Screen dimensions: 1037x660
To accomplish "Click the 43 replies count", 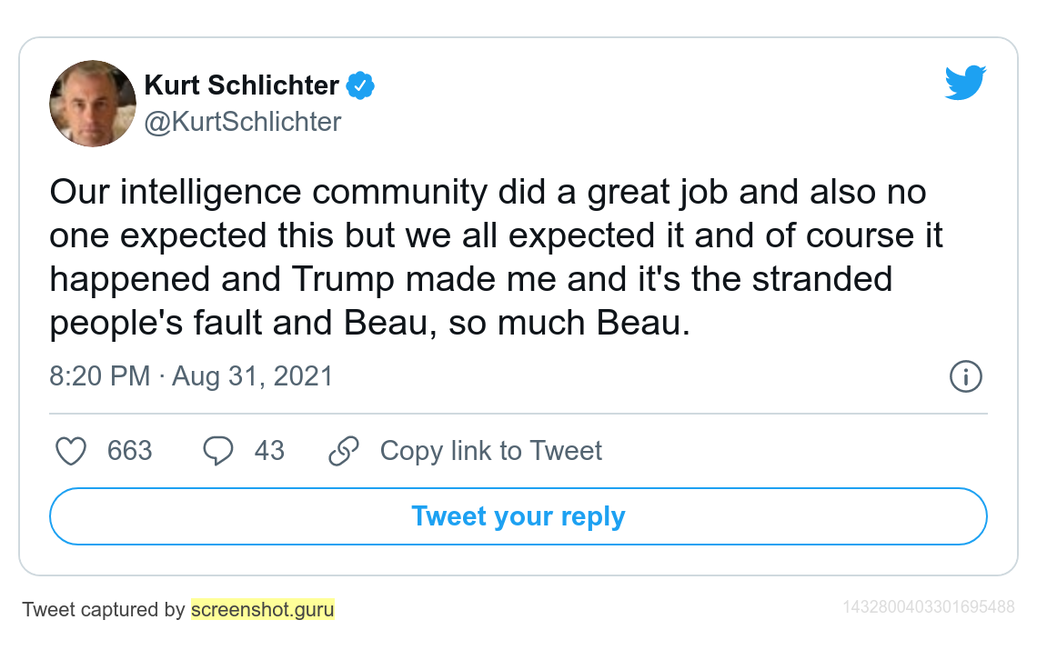I will [269, 451].
